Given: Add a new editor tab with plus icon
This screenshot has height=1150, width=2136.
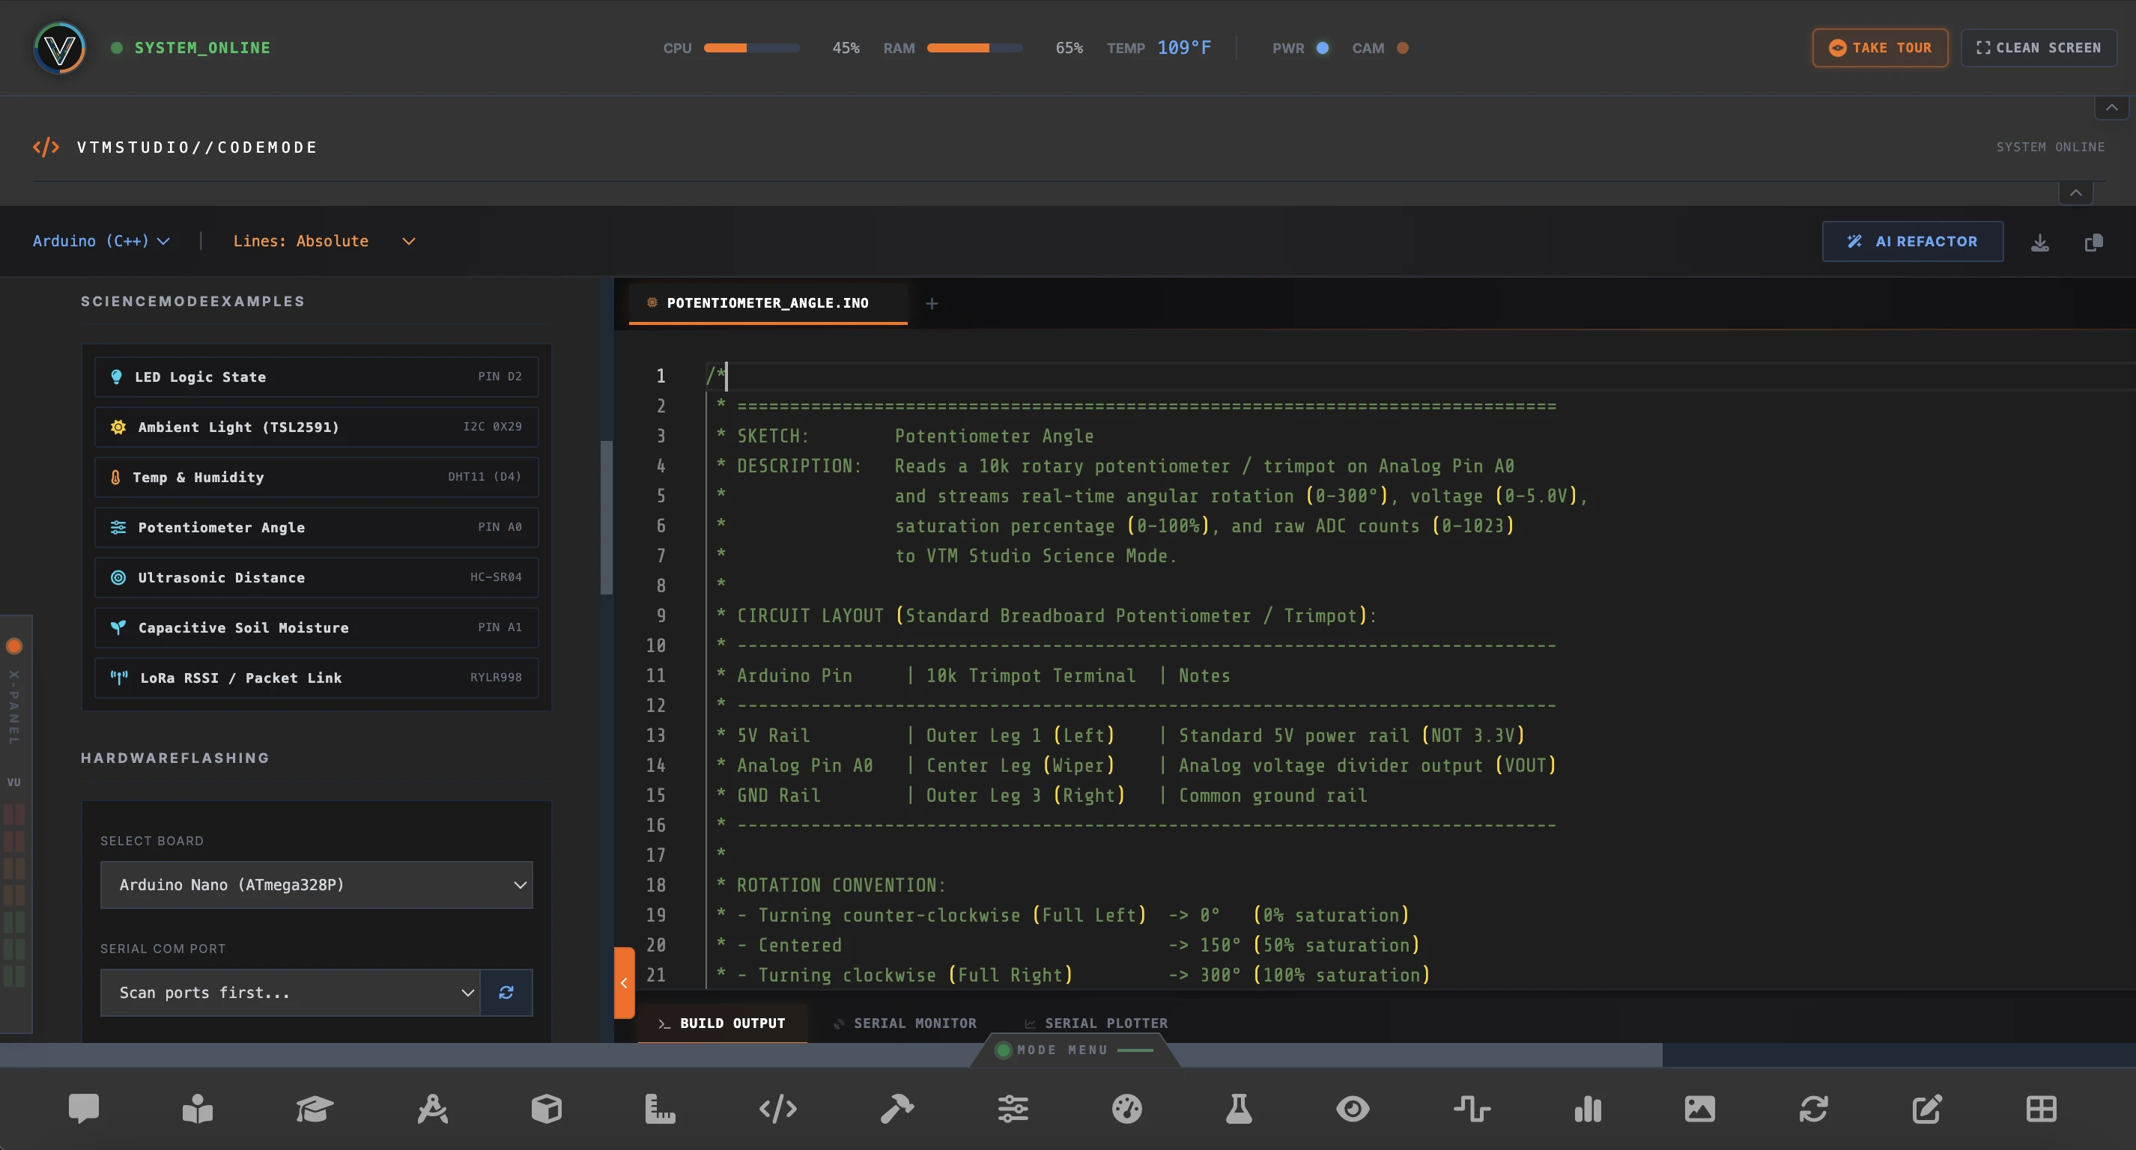Looking at the screenshot, I should pyautogui.click(x=932, y=303).
